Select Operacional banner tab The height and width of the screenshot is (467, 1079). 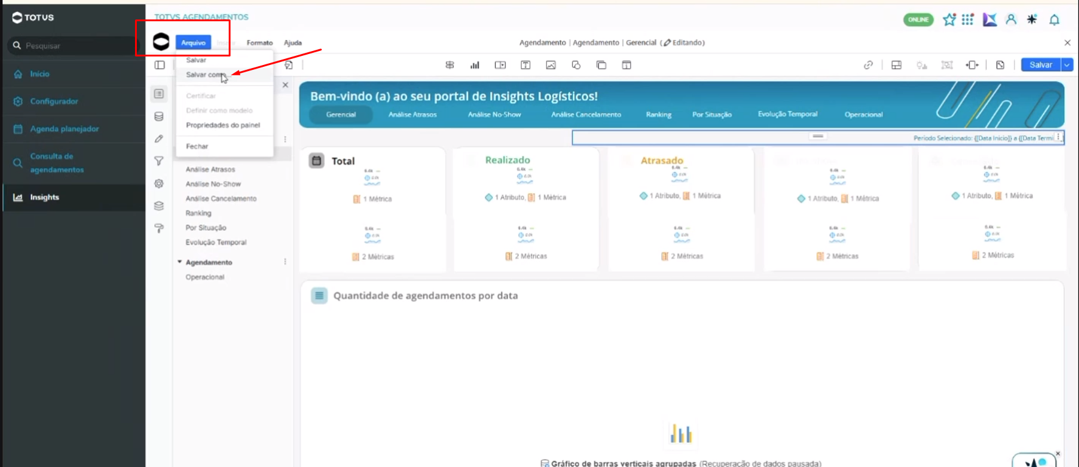click(x=864, y=114)
